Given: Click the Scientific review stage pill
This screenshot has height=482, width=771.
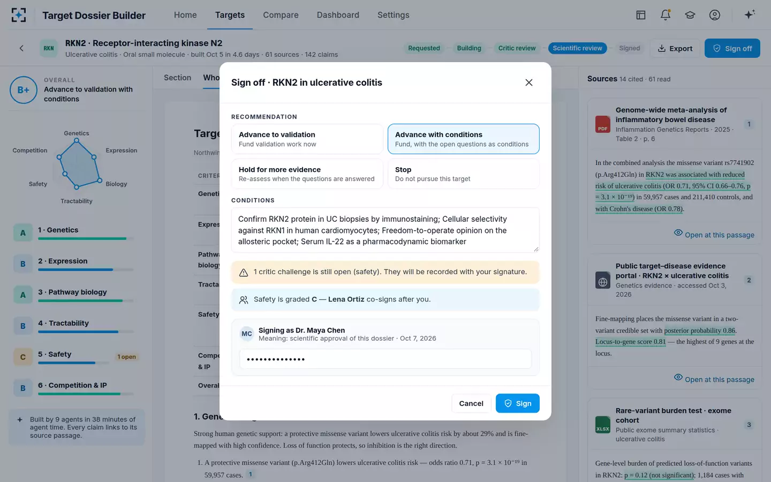Looking at the screenshot, I should pyautogui.click(x=577, y=48).
